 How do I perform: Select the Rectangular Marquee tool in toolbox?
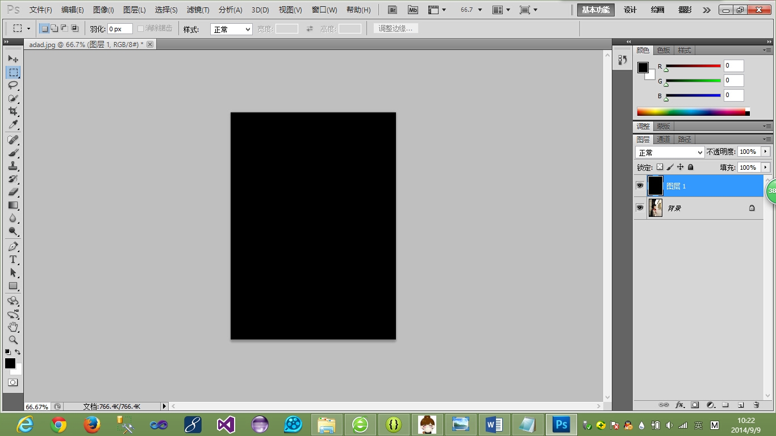coord(13,72)
